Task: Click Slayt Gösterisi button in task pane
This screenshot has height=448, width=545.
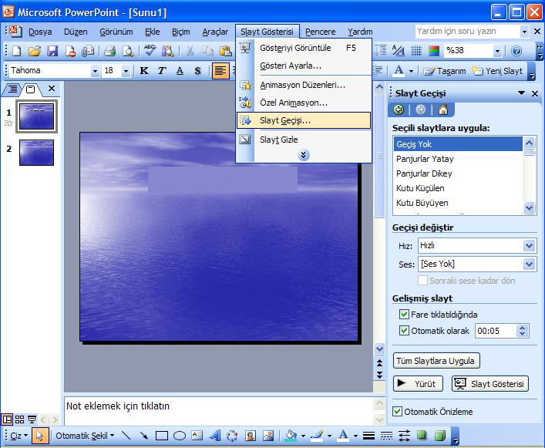Action: coord(490,384)
